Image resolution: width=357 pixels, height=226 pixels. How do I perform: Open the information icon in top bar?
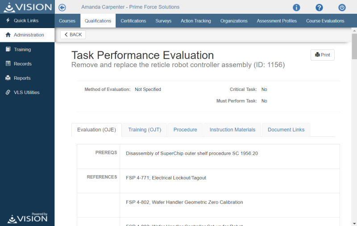[x=296, y=8]
